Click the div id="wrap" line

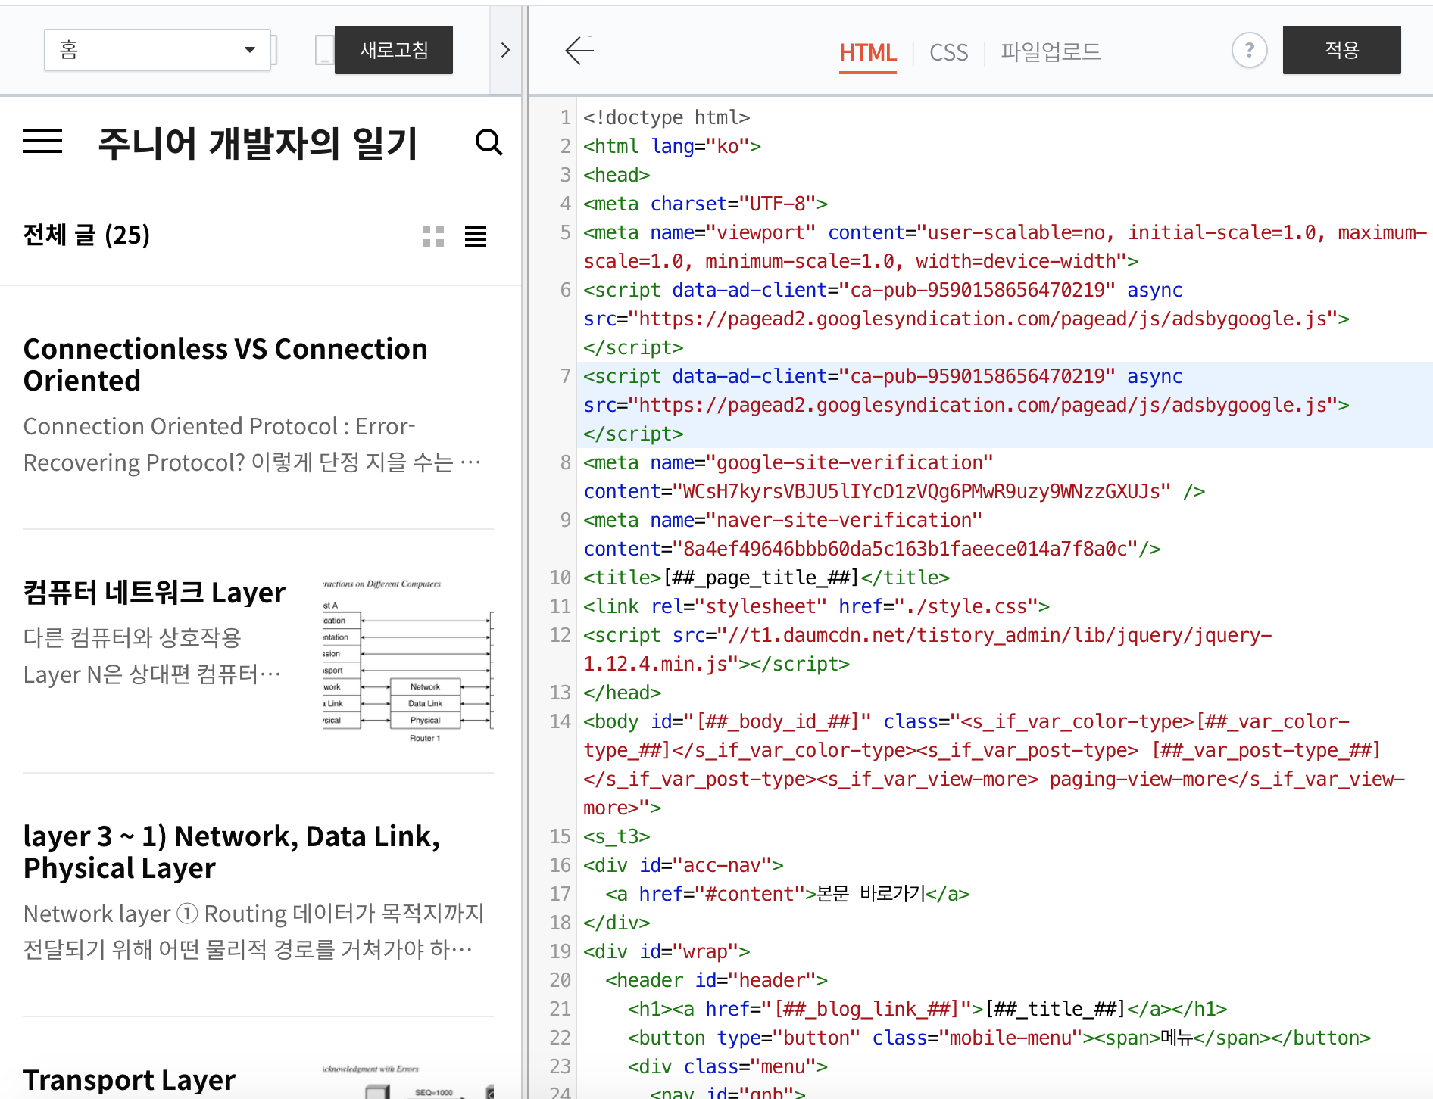pos(667,951)
